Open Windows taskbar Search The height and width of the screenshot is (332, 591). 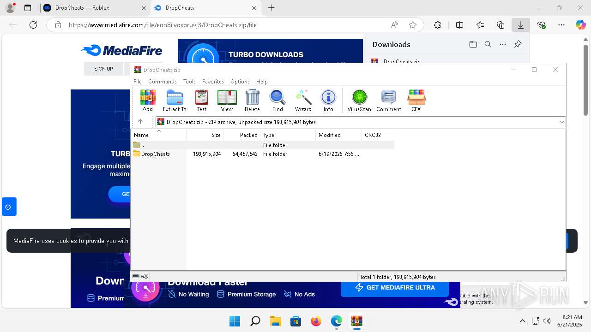255,321
